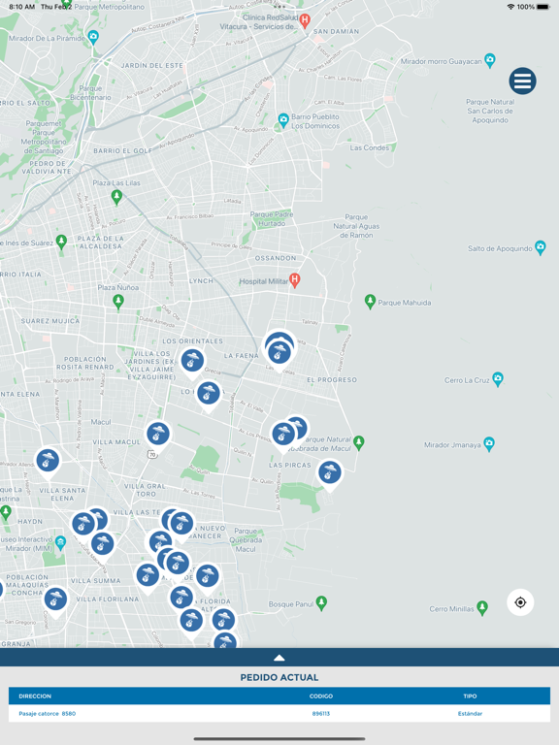The height and width of the screenshot is (745, 559).
Task: Select Mirador Jmanaya camera pin
Action: click(x=489, y=443)
